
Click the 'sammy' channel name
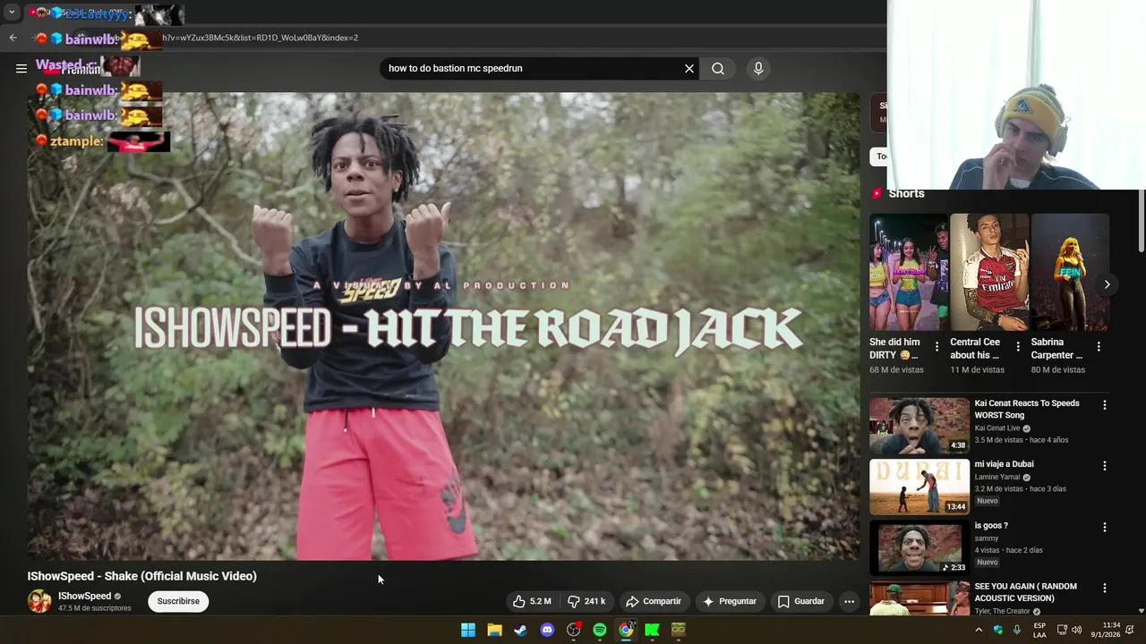[x=987, y=538]
